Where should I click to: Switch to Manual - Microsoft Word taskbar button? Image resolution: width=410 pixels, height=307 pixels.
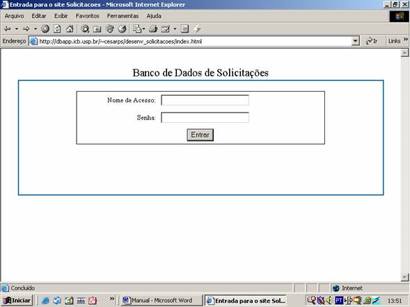(162, 301)
